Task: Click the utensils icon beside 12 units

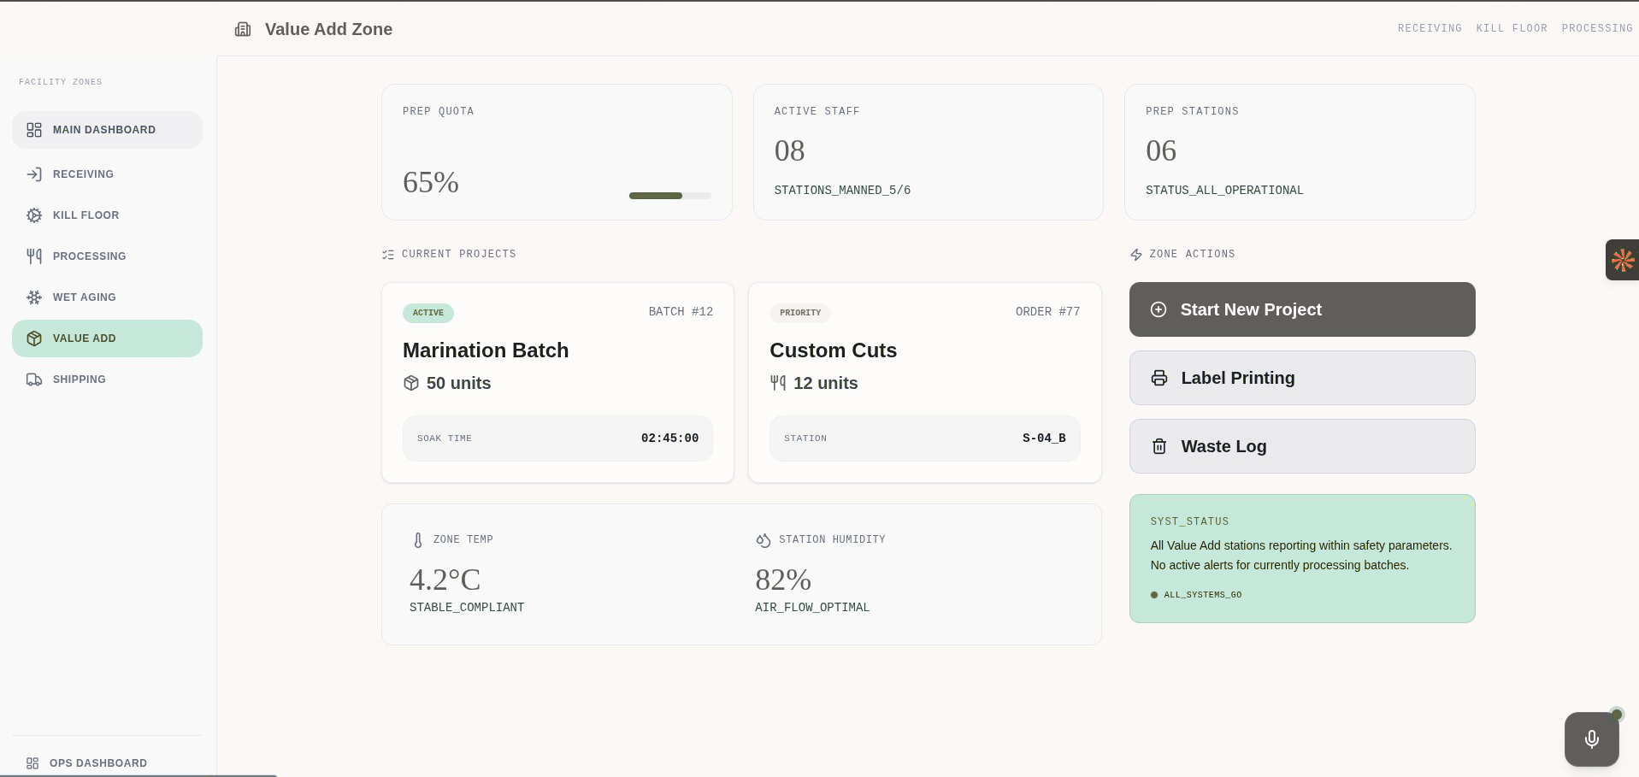Action: coord(778,383)
